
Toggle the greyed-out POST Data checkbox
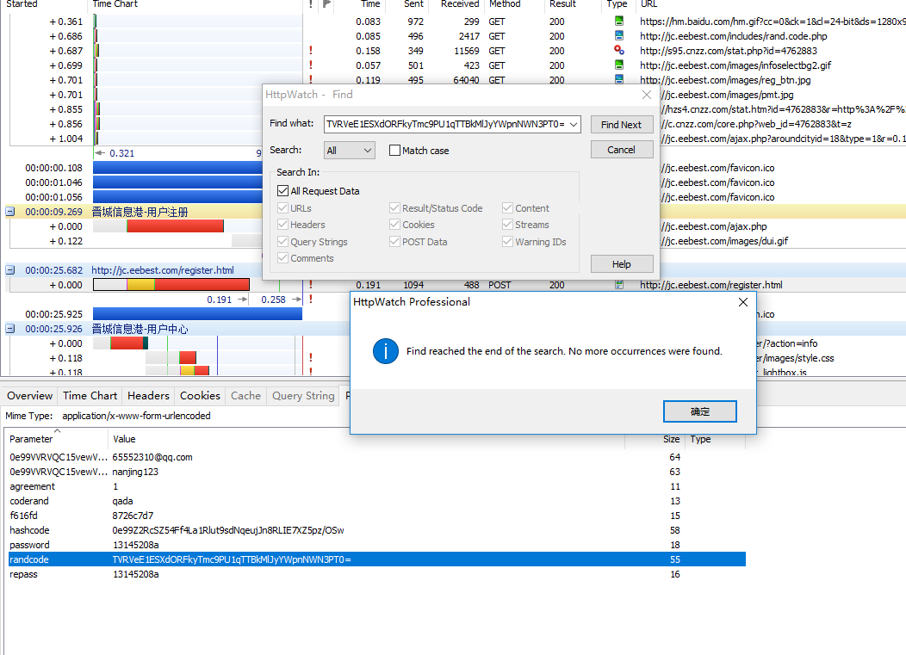pyautogui.click(x=394, y=242)
